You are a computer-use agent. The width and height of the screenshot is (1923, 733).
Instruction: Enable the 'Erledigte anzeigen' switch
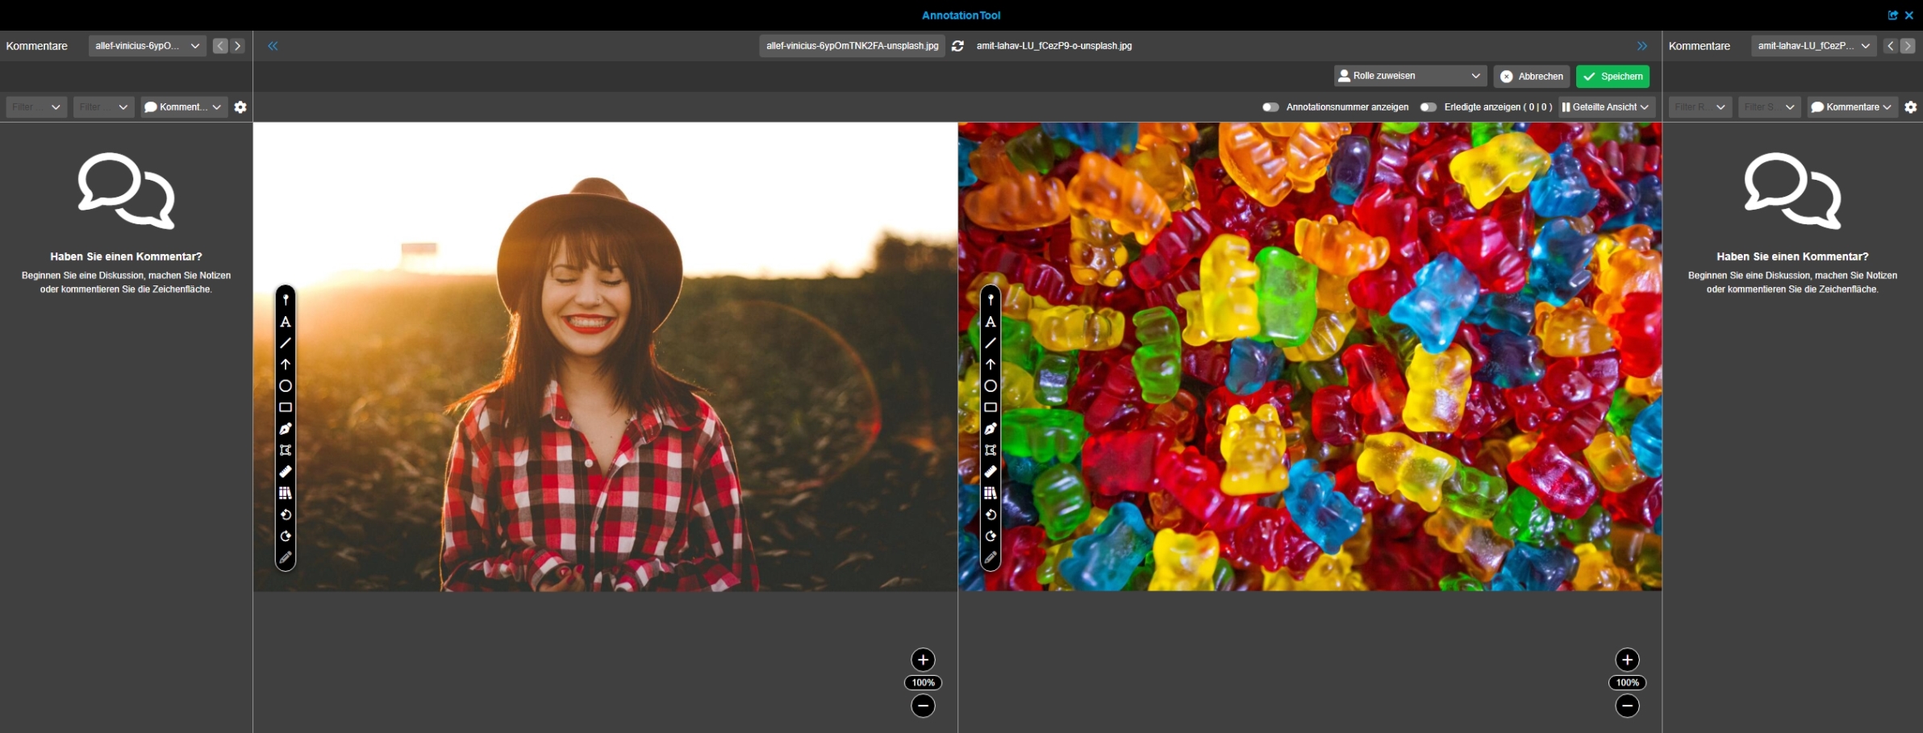1428,107
